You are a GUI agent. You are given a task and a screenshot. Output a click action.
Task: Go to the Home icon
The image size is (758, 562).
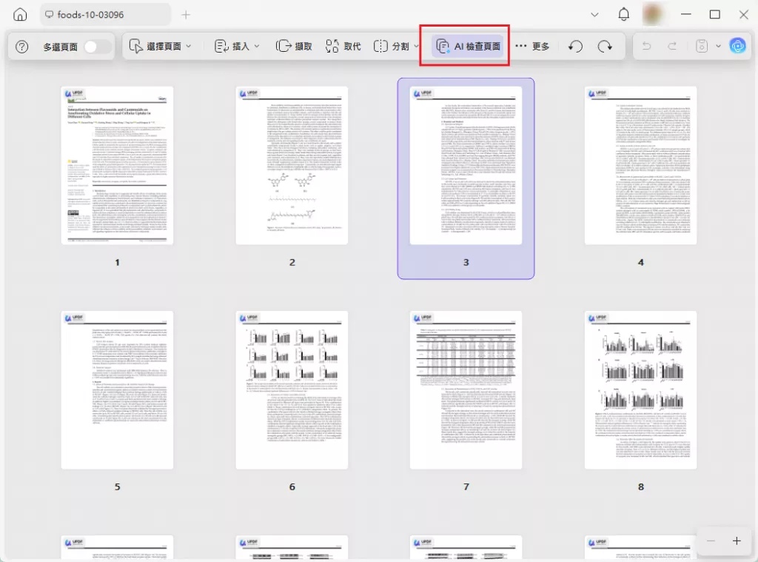pyautogui.click(x=20, y=15)
